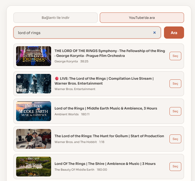
Task: Switch to the Bağlantı ile indir tab
Action: pyautogui.click(x=55, y=18)
